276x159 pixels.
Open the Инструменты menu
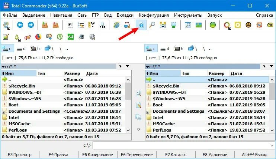[x=188, y=15]
